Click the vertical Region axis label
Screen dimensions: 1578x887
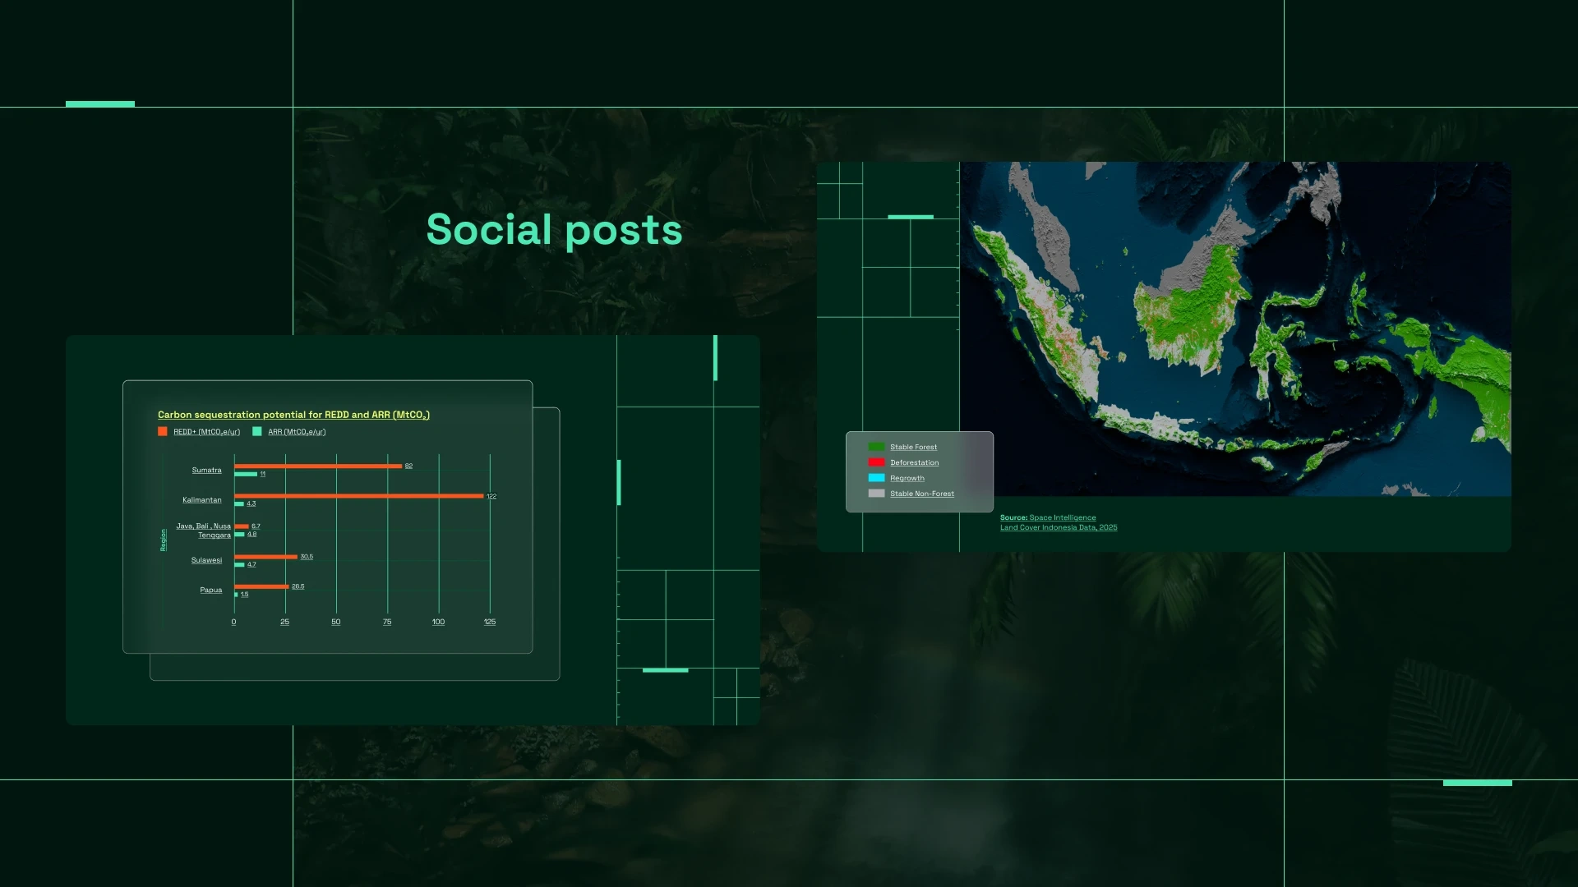pos(164,540)
